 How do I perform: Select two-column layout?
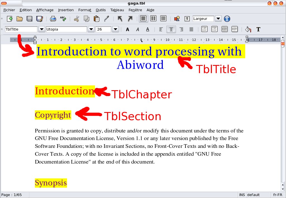pyautogui.click(x=153, y=18)
